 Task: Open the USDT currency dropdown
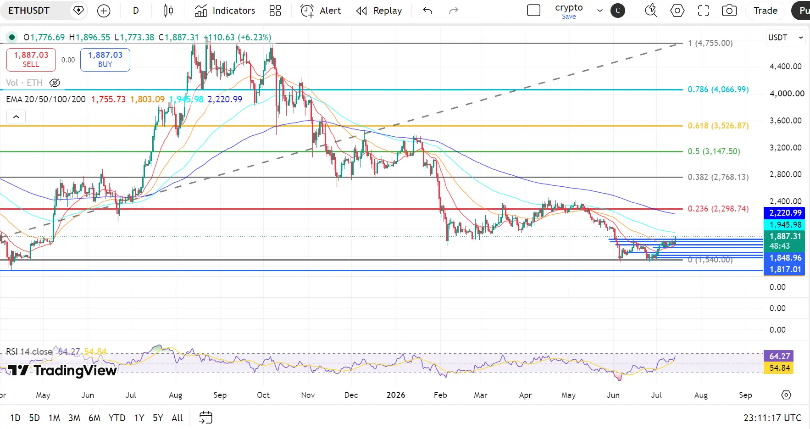(x=786, y=38)
